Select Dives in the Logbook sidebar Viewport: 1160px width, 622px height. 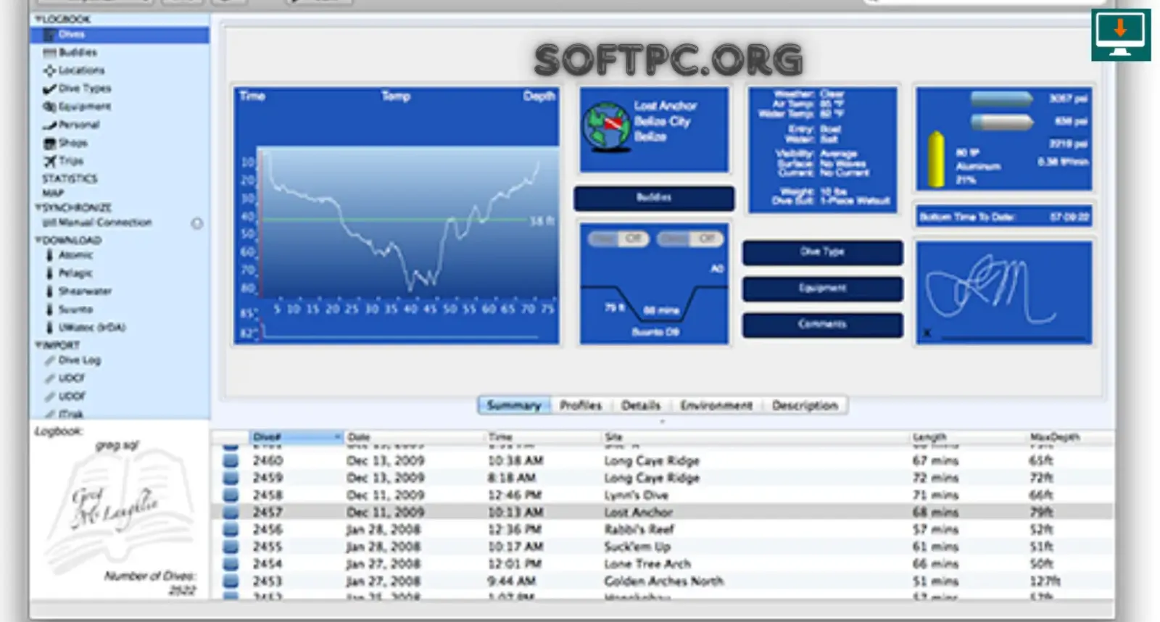point(120,35)
